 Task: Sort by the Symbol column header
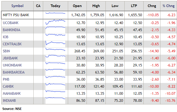click(17, 6)
